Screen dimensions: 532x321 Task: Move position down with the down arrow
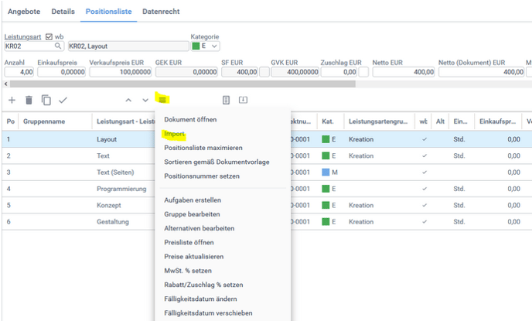coord(145,100)
